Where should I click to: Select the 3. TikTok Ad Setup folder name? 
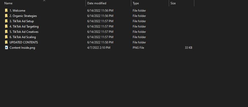click(x=22, y=21)
